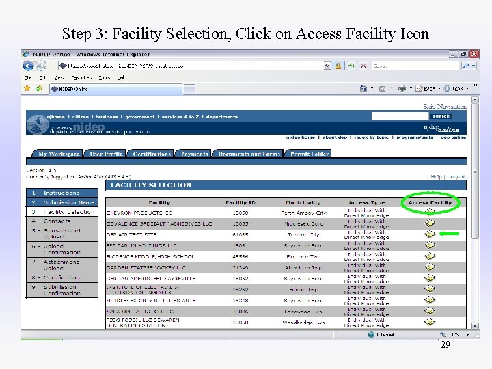Switch to the Payments tab
Viewport: 492px width, 369px height.
[x=194, y=154]
